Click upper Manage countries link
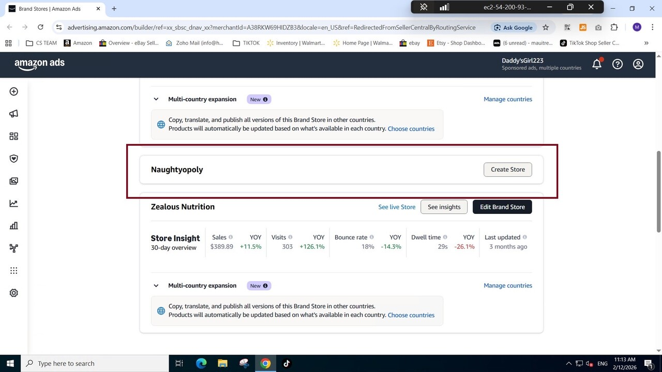The height and width of the screenshot is (372, 662). [508, 99]
